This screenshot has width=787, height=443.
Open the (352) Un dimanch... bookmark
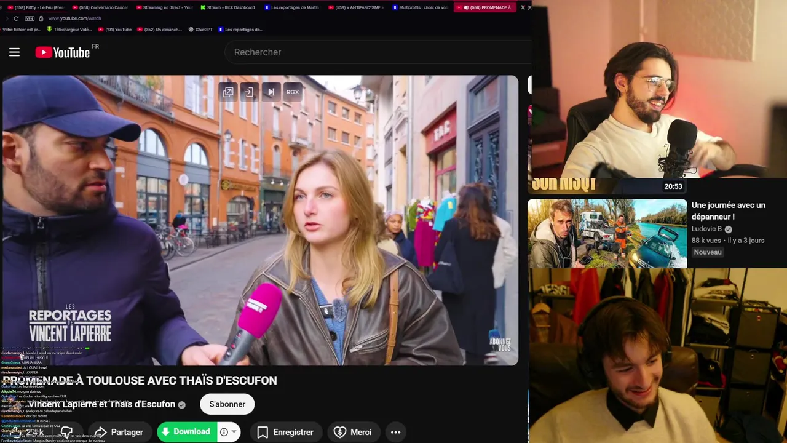click(160, 30)
